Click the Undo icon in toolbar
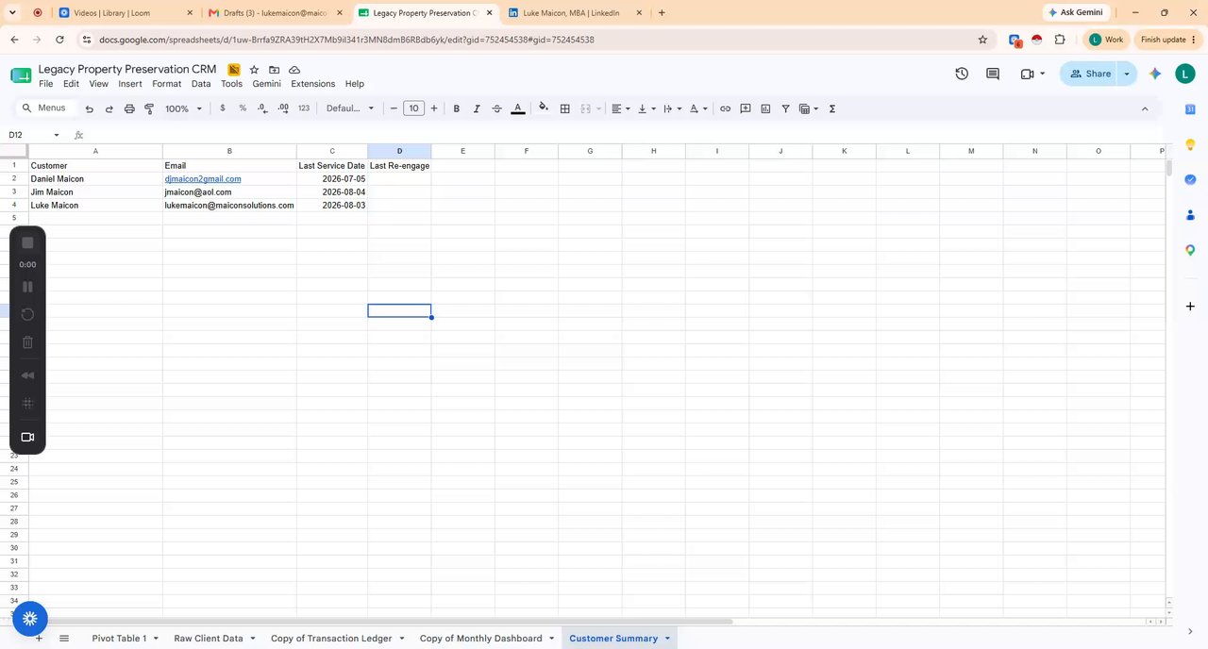The image size is (1208, 649). pos(90,108)
